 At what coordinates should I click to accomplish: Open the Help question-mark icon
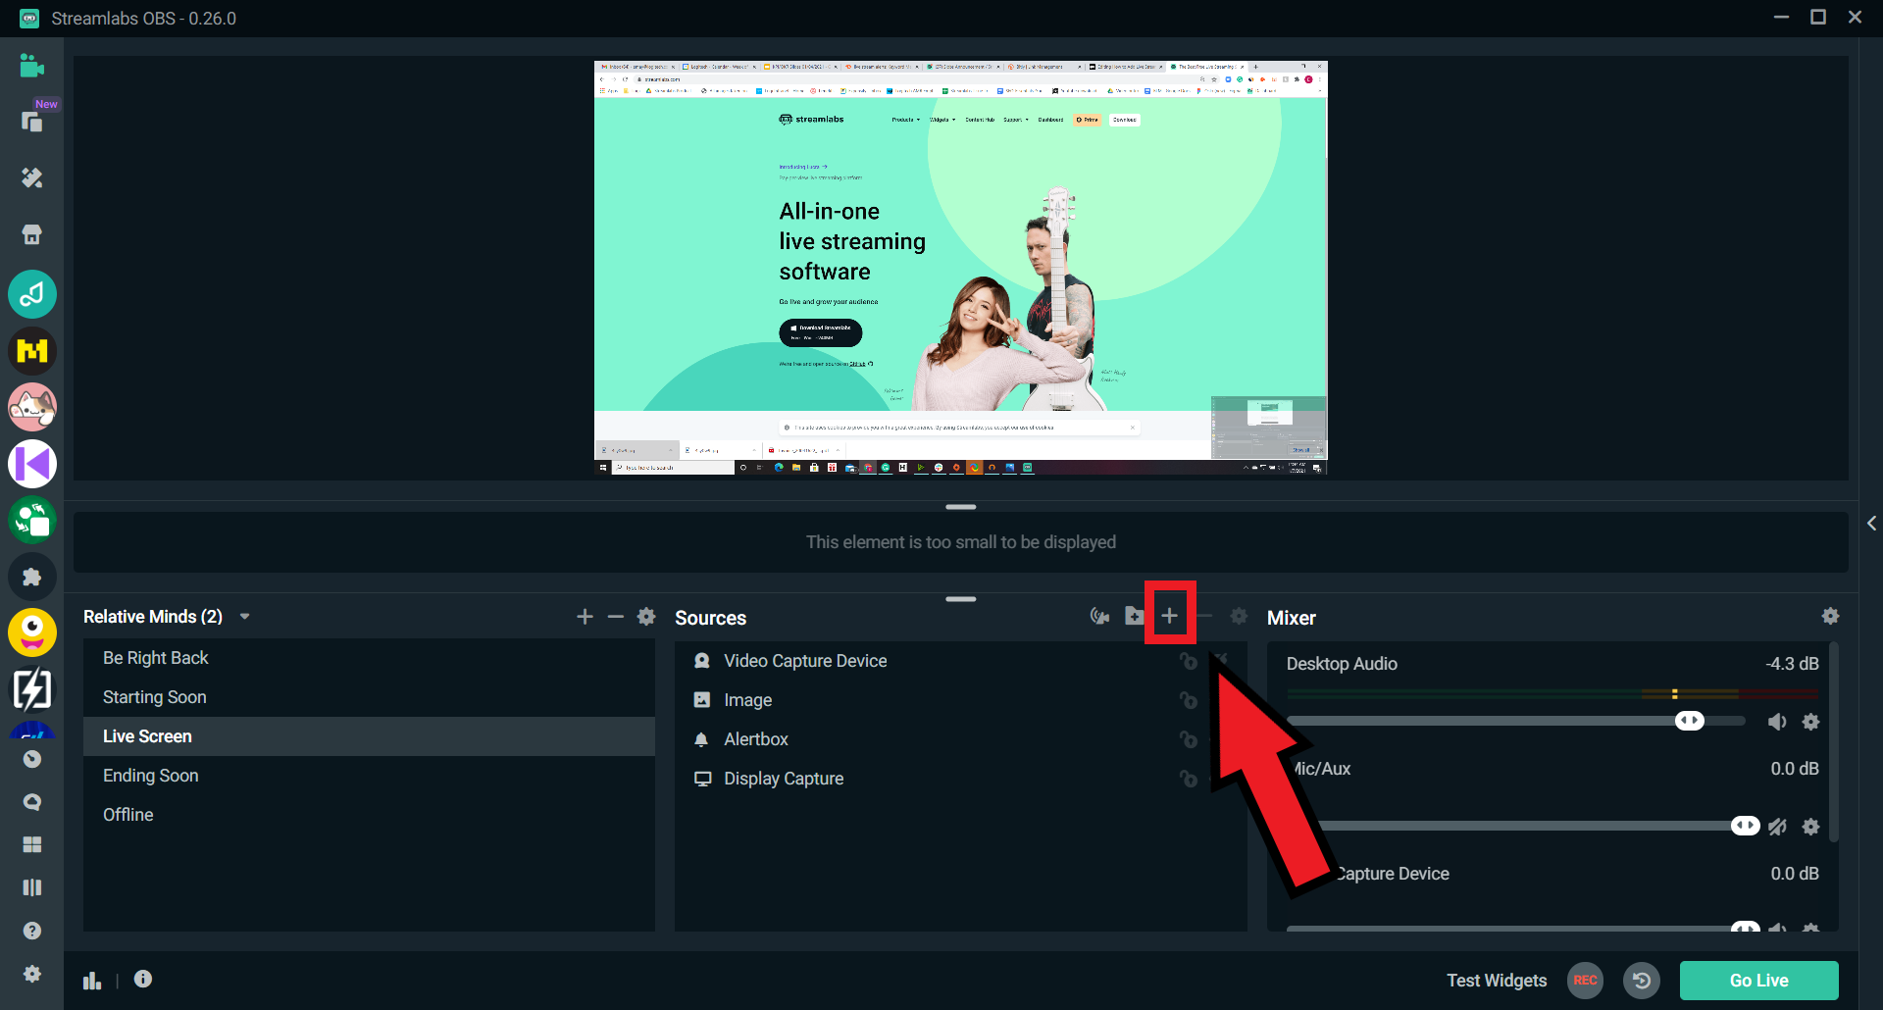point(32,931)
